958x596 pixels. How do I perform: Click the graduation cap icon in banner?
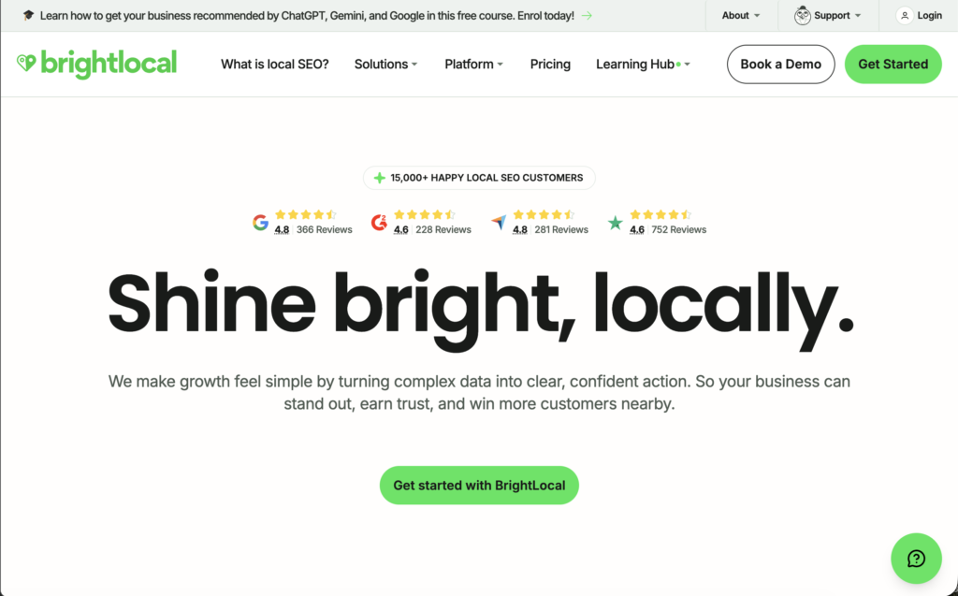[28, 15]
